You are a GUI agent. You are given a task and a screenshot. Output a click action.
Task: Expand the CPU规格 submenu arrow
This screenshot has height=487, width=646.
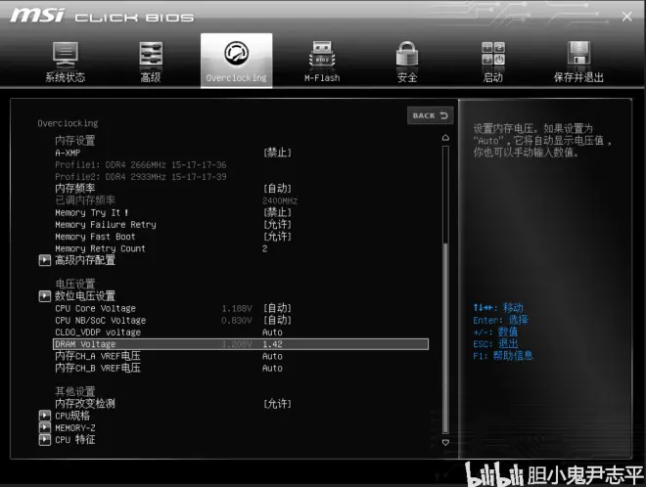[x=44, y=416]
